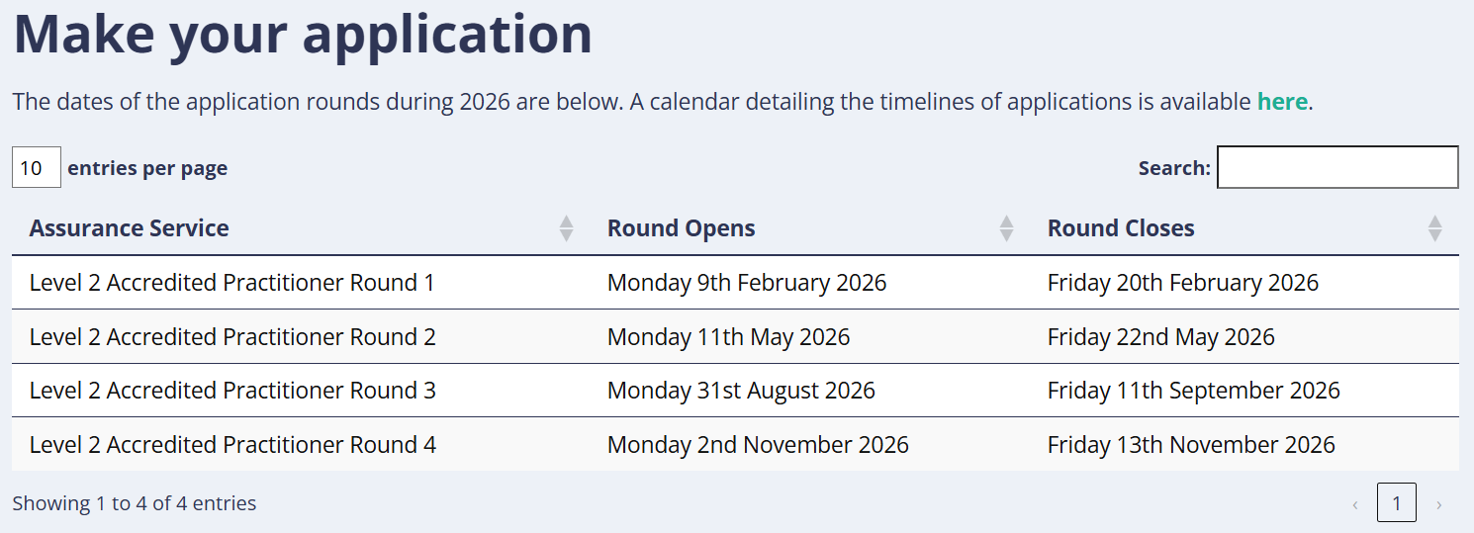Viewport: 1474px width, 533px height.
Task: Select page 1 pagination button
Action: click(1396, 503)
